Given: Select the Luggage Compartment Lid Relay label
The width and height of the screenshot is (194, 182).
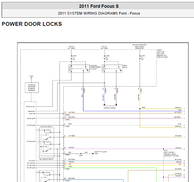Looking at the screenshot, I should click(x=95, y=67).
